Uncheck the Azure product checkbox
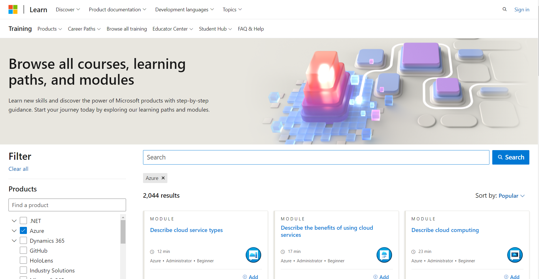 coord(24,231)
